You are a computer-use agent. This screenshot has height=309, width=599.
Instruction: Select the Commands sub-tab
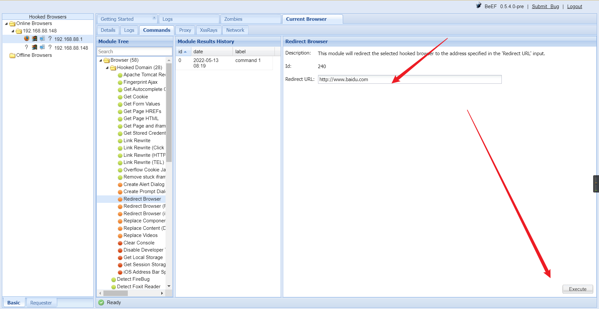tap(157, 30)
